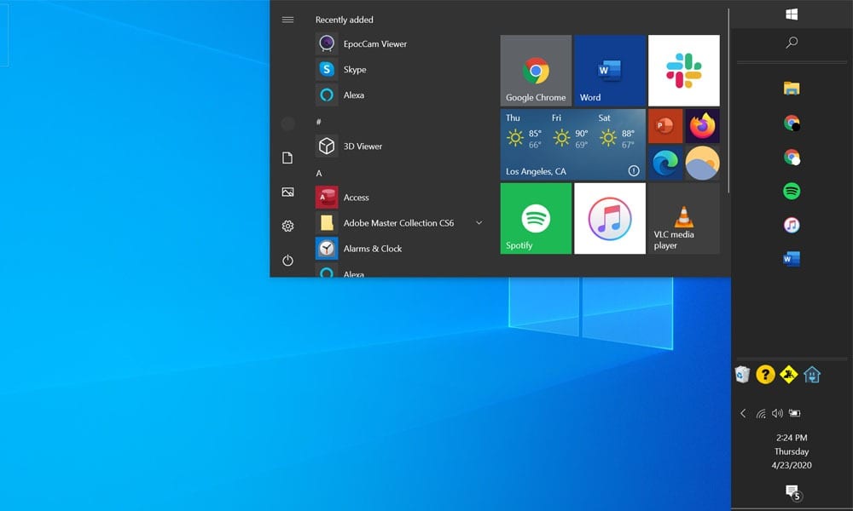Open iTunes from the taskbar
The height and width of the screenshot is (511, 853).
[791, 225]
